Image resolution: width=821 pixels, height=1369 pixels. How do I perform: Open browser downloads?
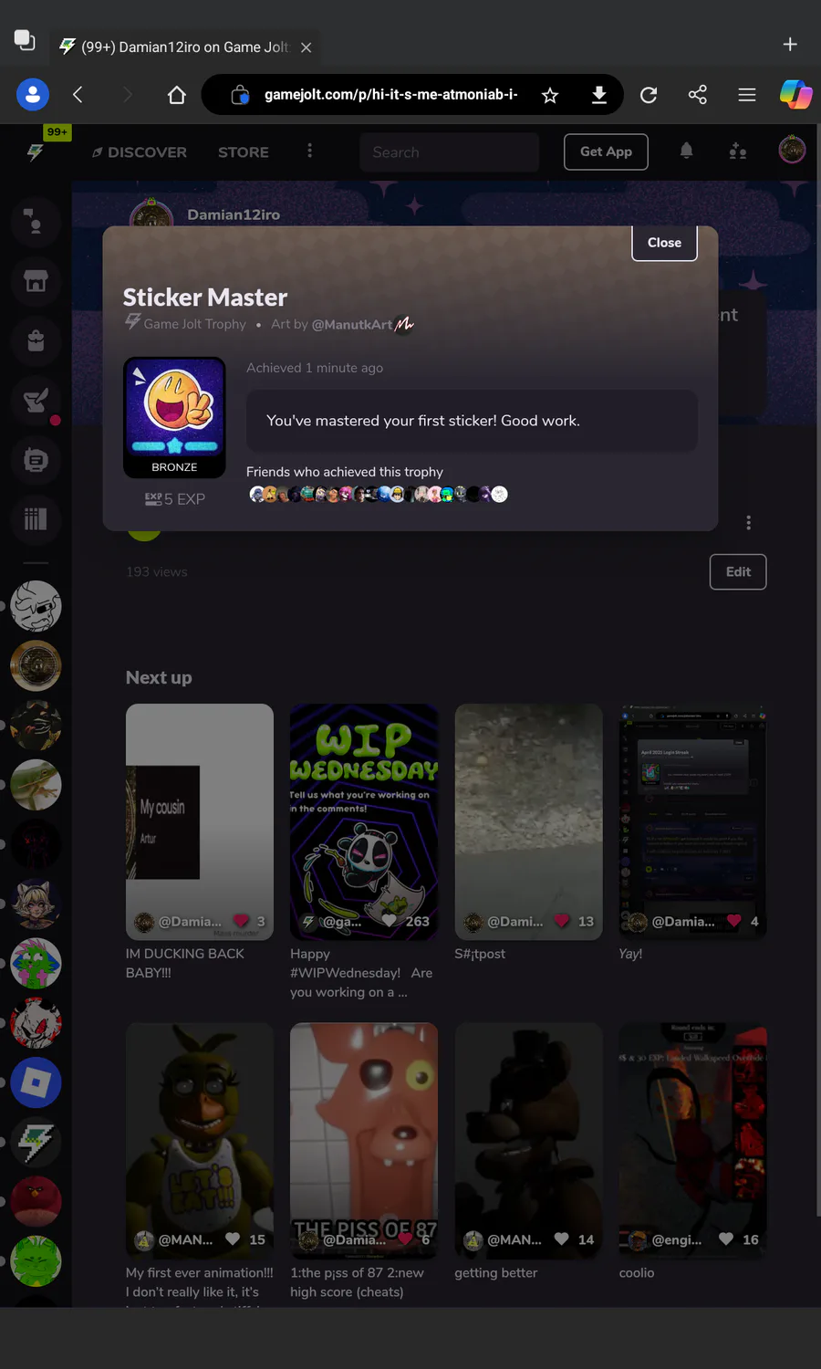click(599, 95)
